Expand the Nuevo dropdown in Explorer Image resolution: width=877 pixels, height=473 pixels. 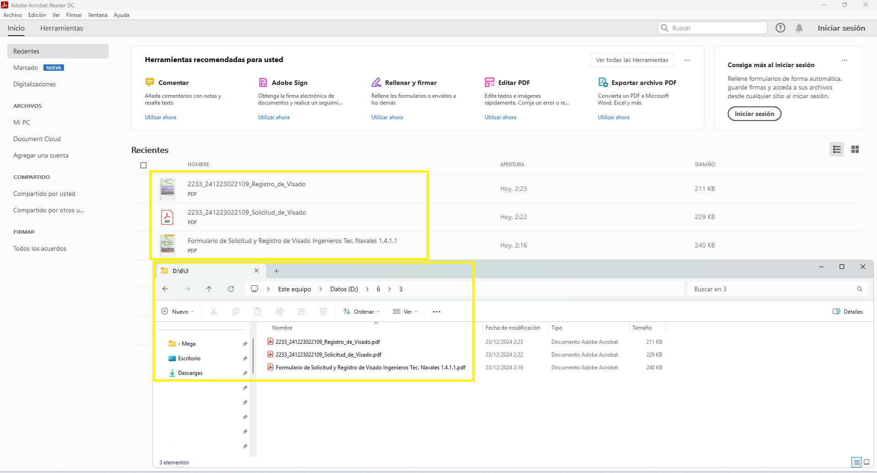[x=178, y=311]
